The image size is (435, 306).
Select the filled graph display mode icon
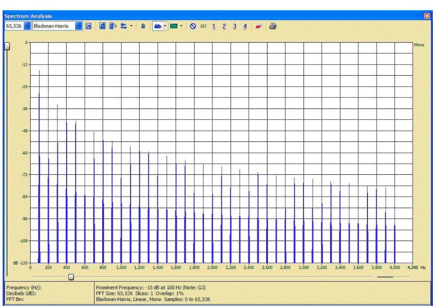tap(157, 26)
